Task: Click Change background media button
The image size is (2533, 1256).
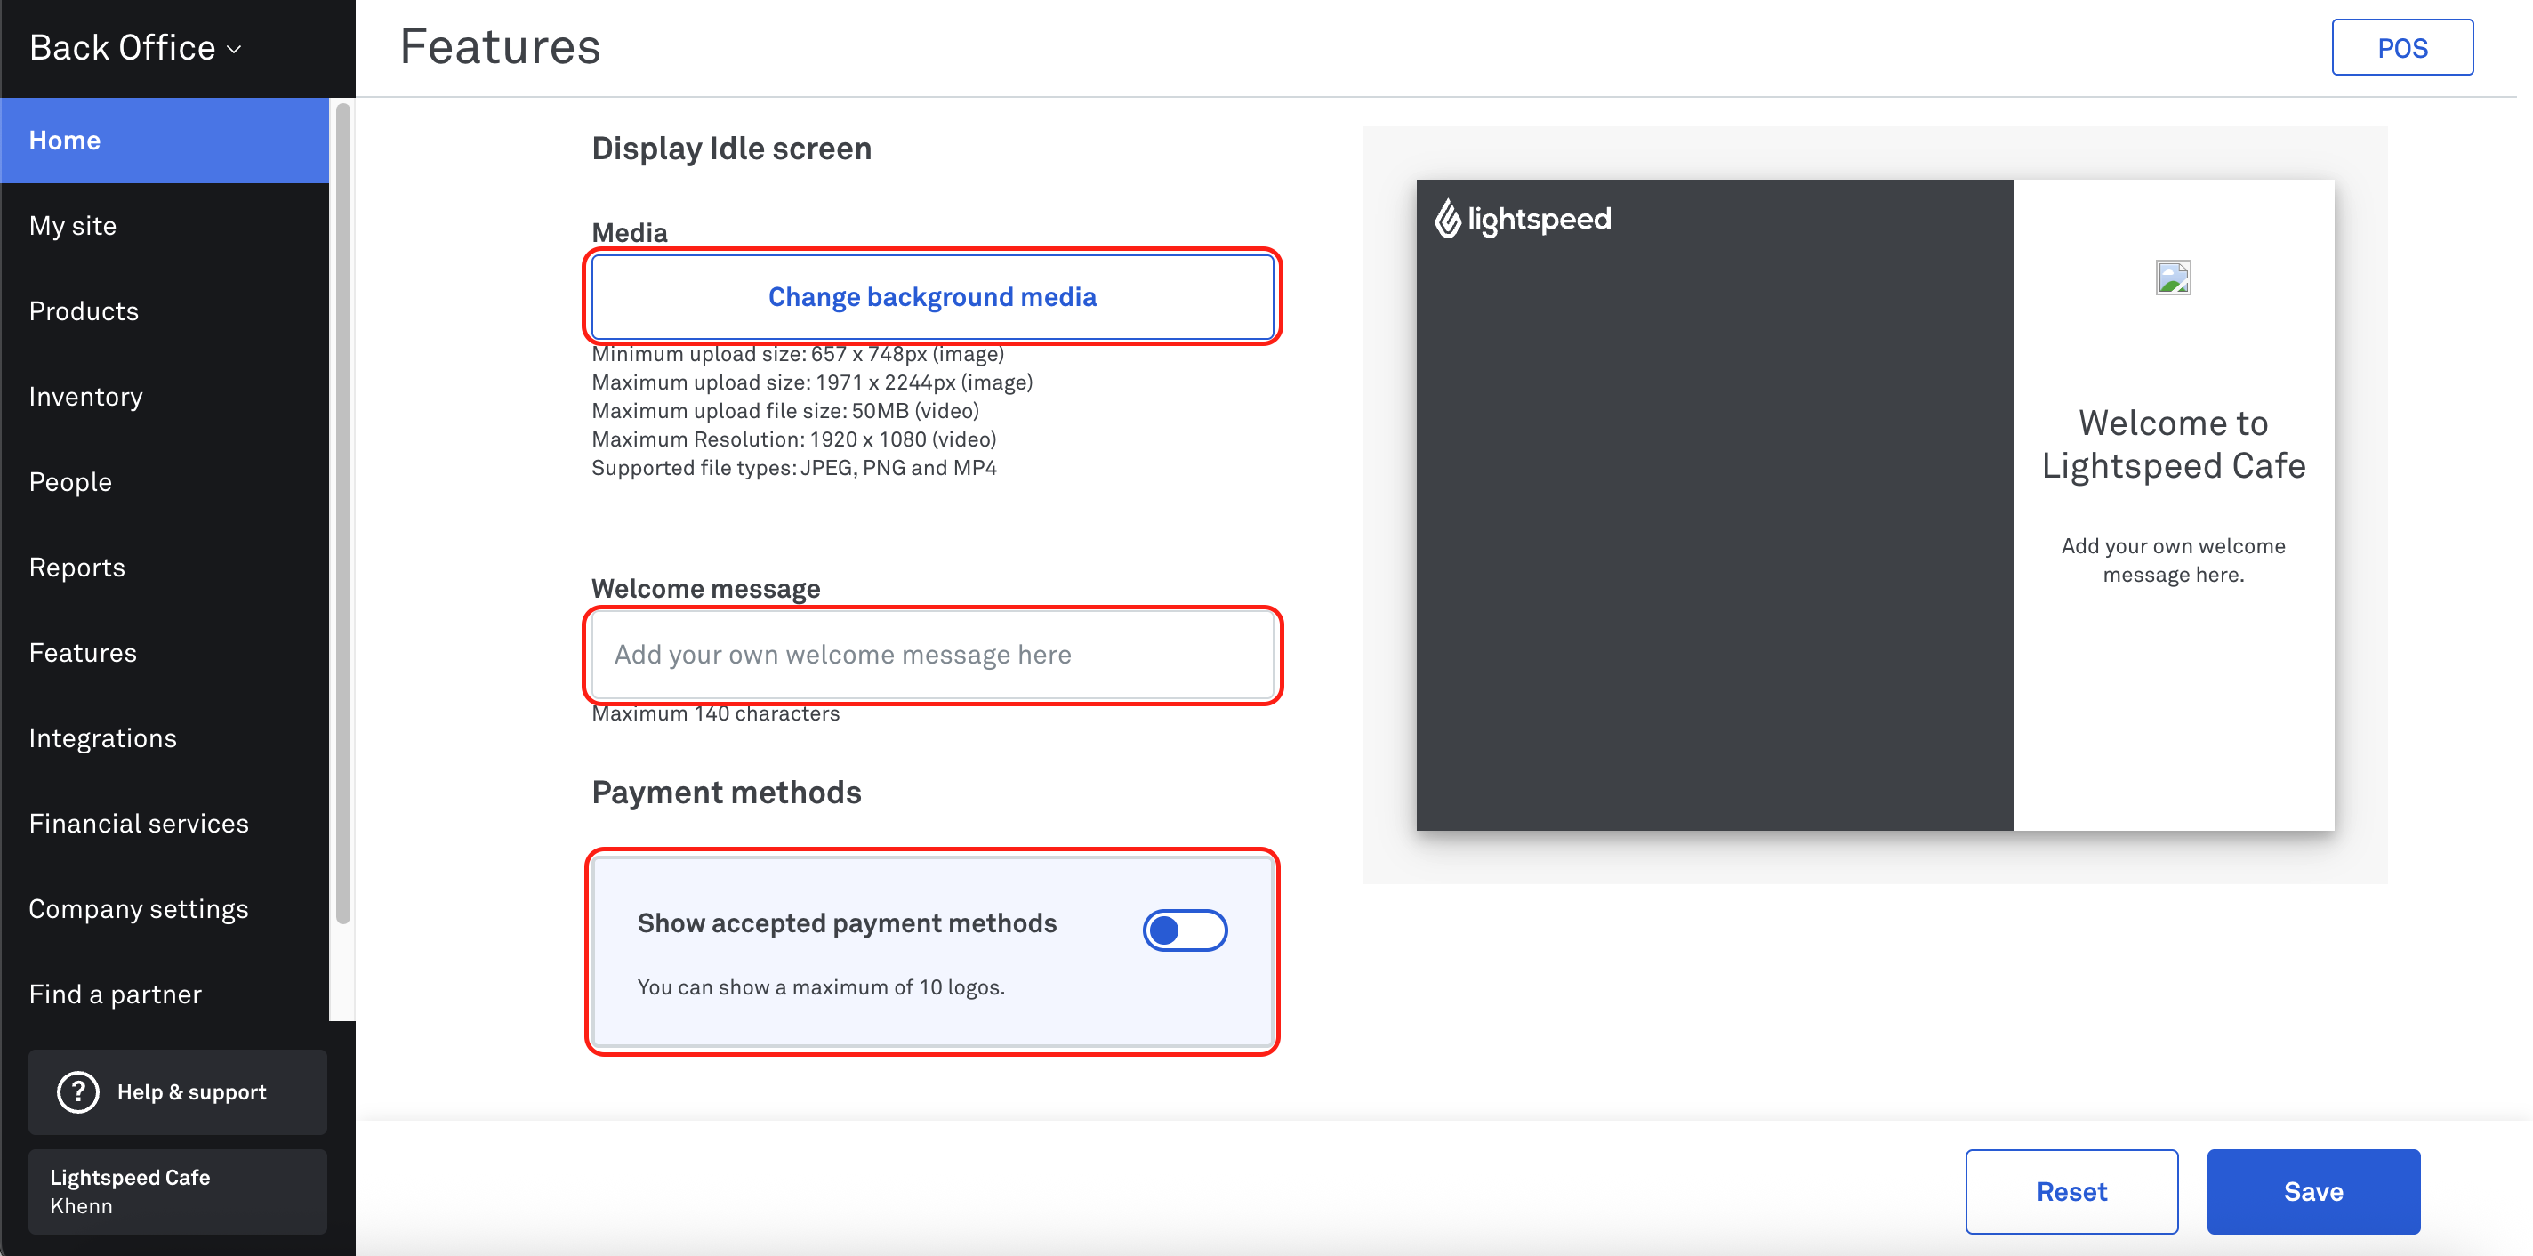Action: point(932,297)
